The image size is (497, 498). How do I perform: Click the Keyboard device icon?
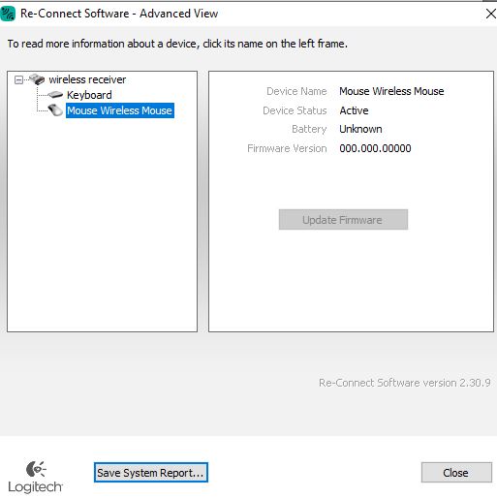(x=55, y=95)
